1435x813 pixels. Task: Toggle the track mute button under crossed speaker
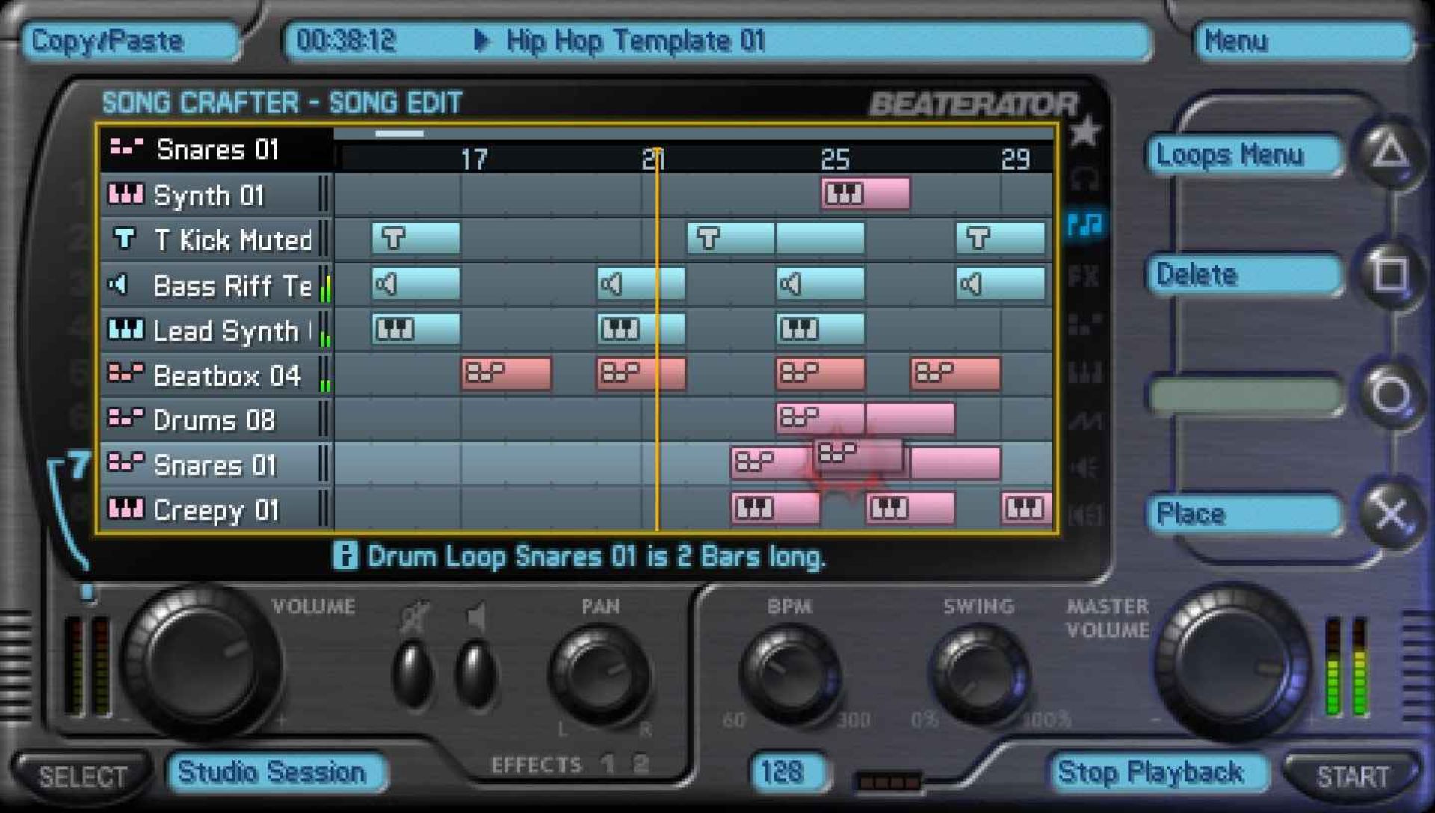pos(412,673)
